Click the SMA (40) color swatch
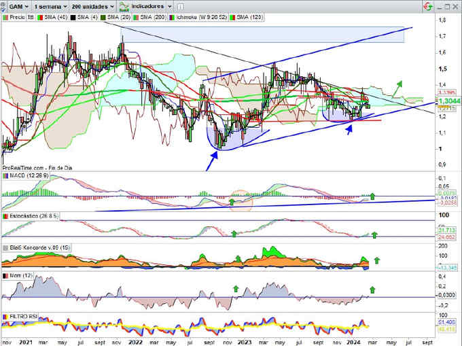This screenshot has height=346, width=462. pos(40,18)
